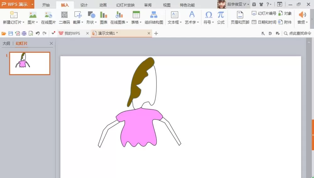Switch to the 动画 (Animation) ribbon tab
Viewport: 314px width, 178px height.
click(x=103, y=5)
